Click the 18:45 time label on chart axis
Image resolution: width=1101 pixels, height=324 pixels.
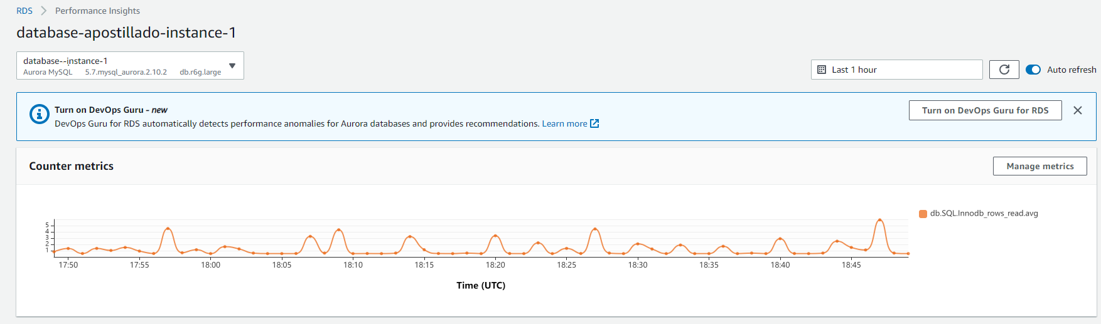click(x=851, y=265)
